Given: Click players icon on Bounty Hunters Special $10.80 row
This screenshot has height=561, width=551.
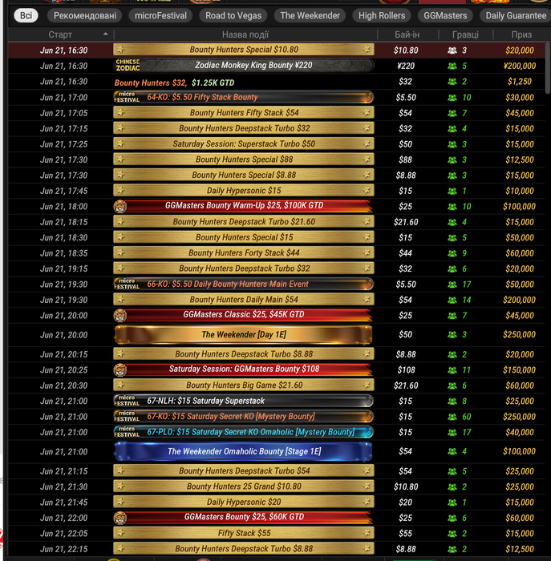Looking at the screenshot, I should (x=452, y=50).
